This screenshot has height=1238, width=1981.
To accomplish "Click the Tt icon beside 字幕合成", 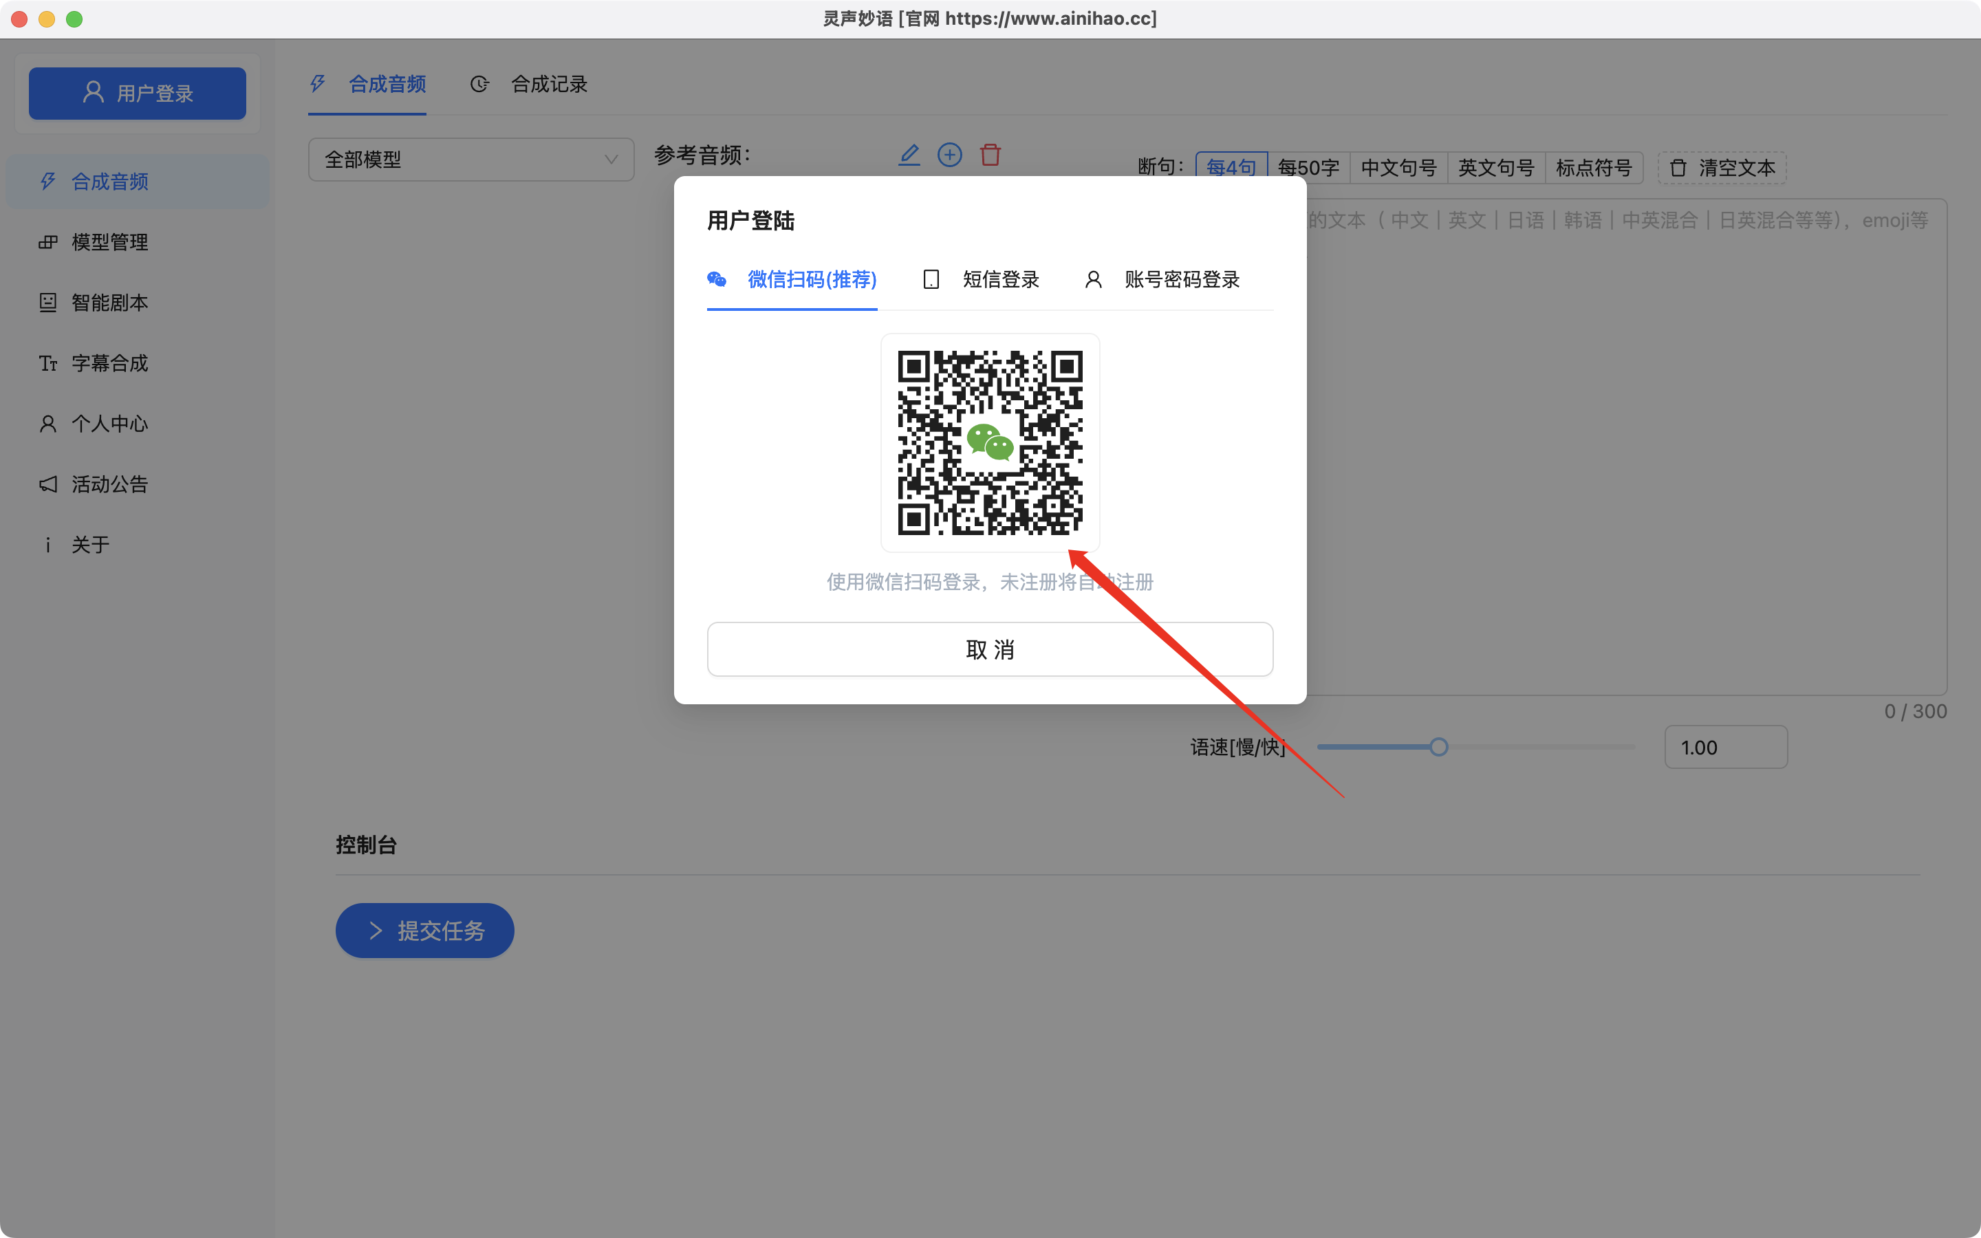I will click(x=48, y=364).
